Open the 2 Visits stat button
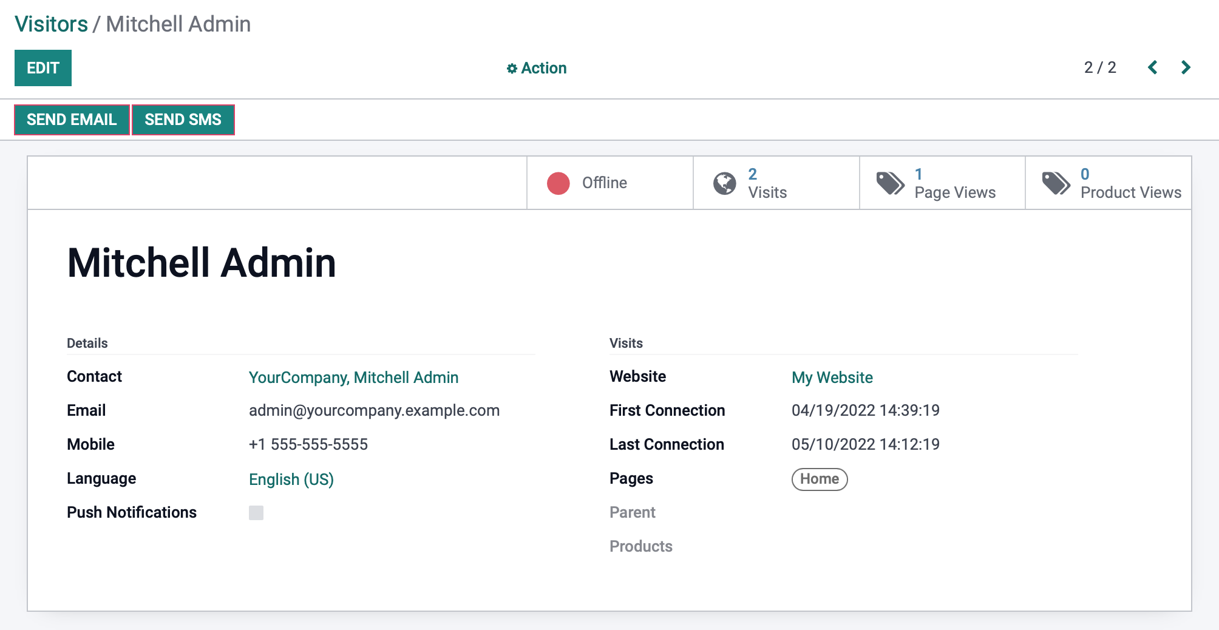 pos(776,183)
